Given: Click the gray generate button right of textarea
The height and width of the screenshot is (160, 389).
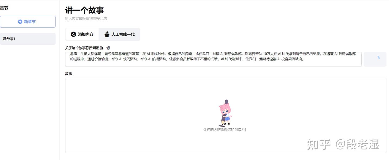Looking at the screenshot, I should pyautogui.click(x=375, y=59).
